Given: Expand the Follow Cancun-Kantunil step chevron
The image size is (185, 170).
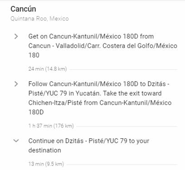Looking at the screenshot, I should pyautogui.click(x=16, y=84).
